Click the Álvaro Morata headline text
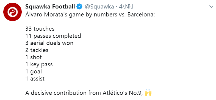 [x=90, y=15]
